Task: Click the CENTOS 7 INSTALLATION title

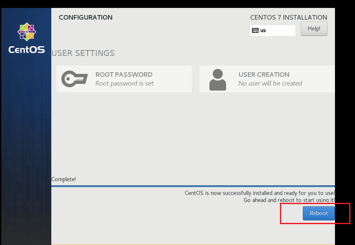Action: click(289, 18)
